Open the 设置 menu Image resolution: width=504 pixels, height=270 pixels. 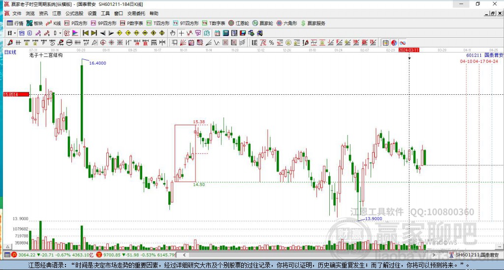(92, 13)
